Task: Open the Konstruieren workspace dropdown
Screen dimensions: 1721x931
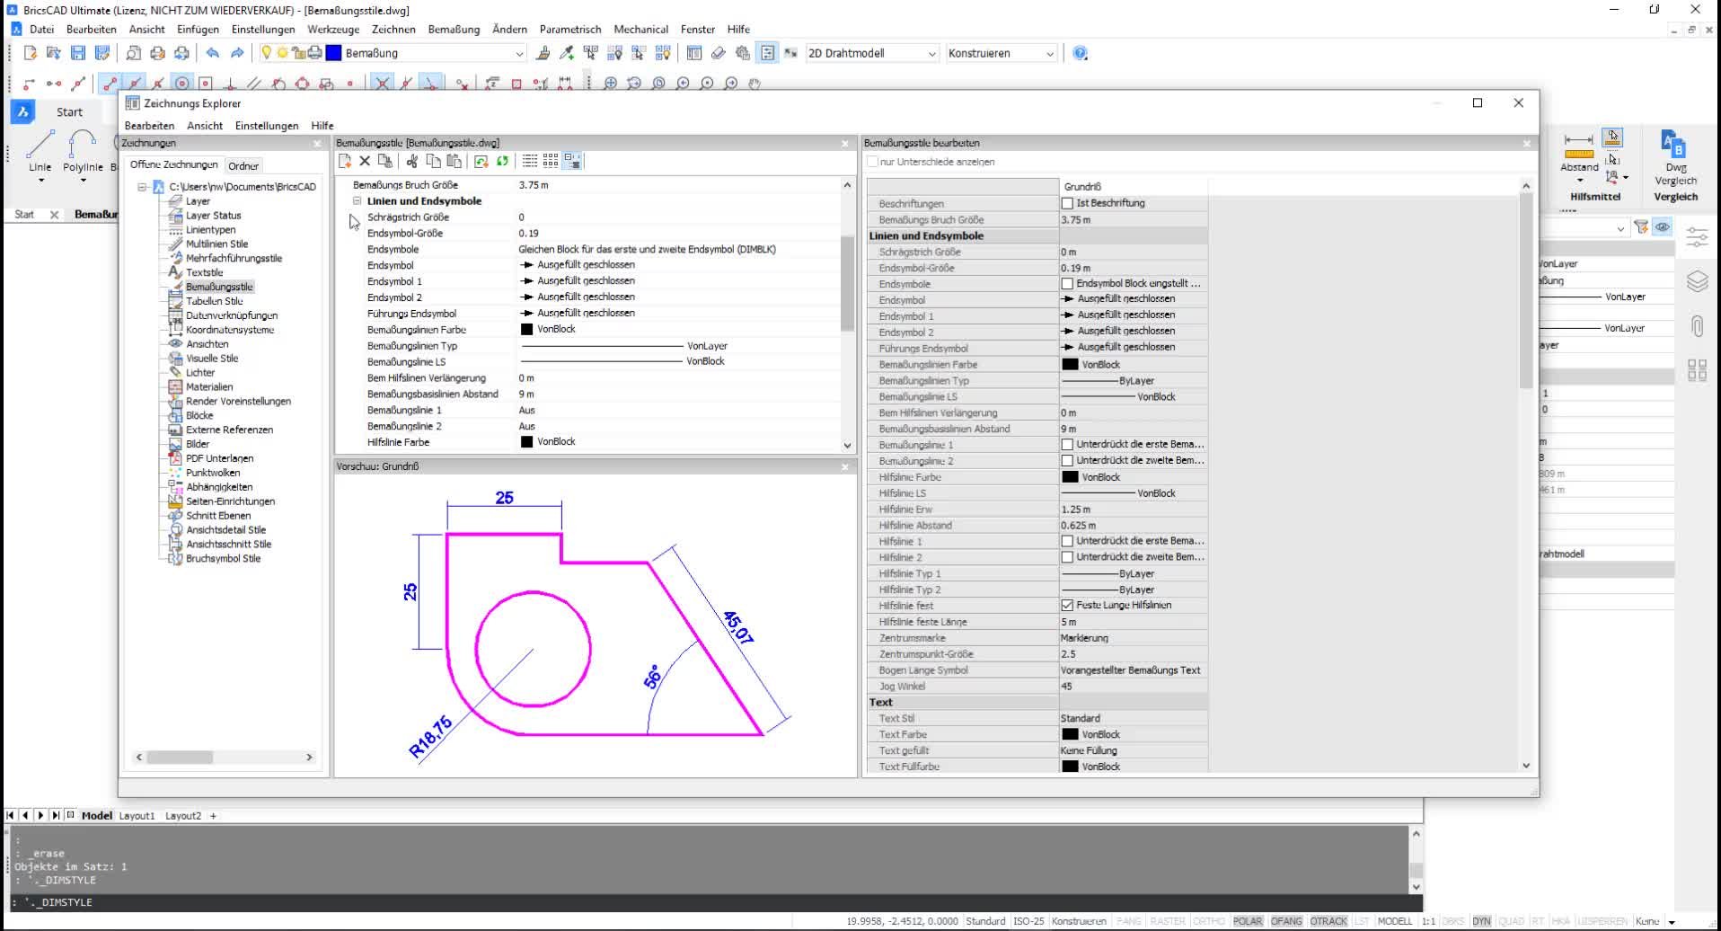Action: click(x=1049, y=54)
